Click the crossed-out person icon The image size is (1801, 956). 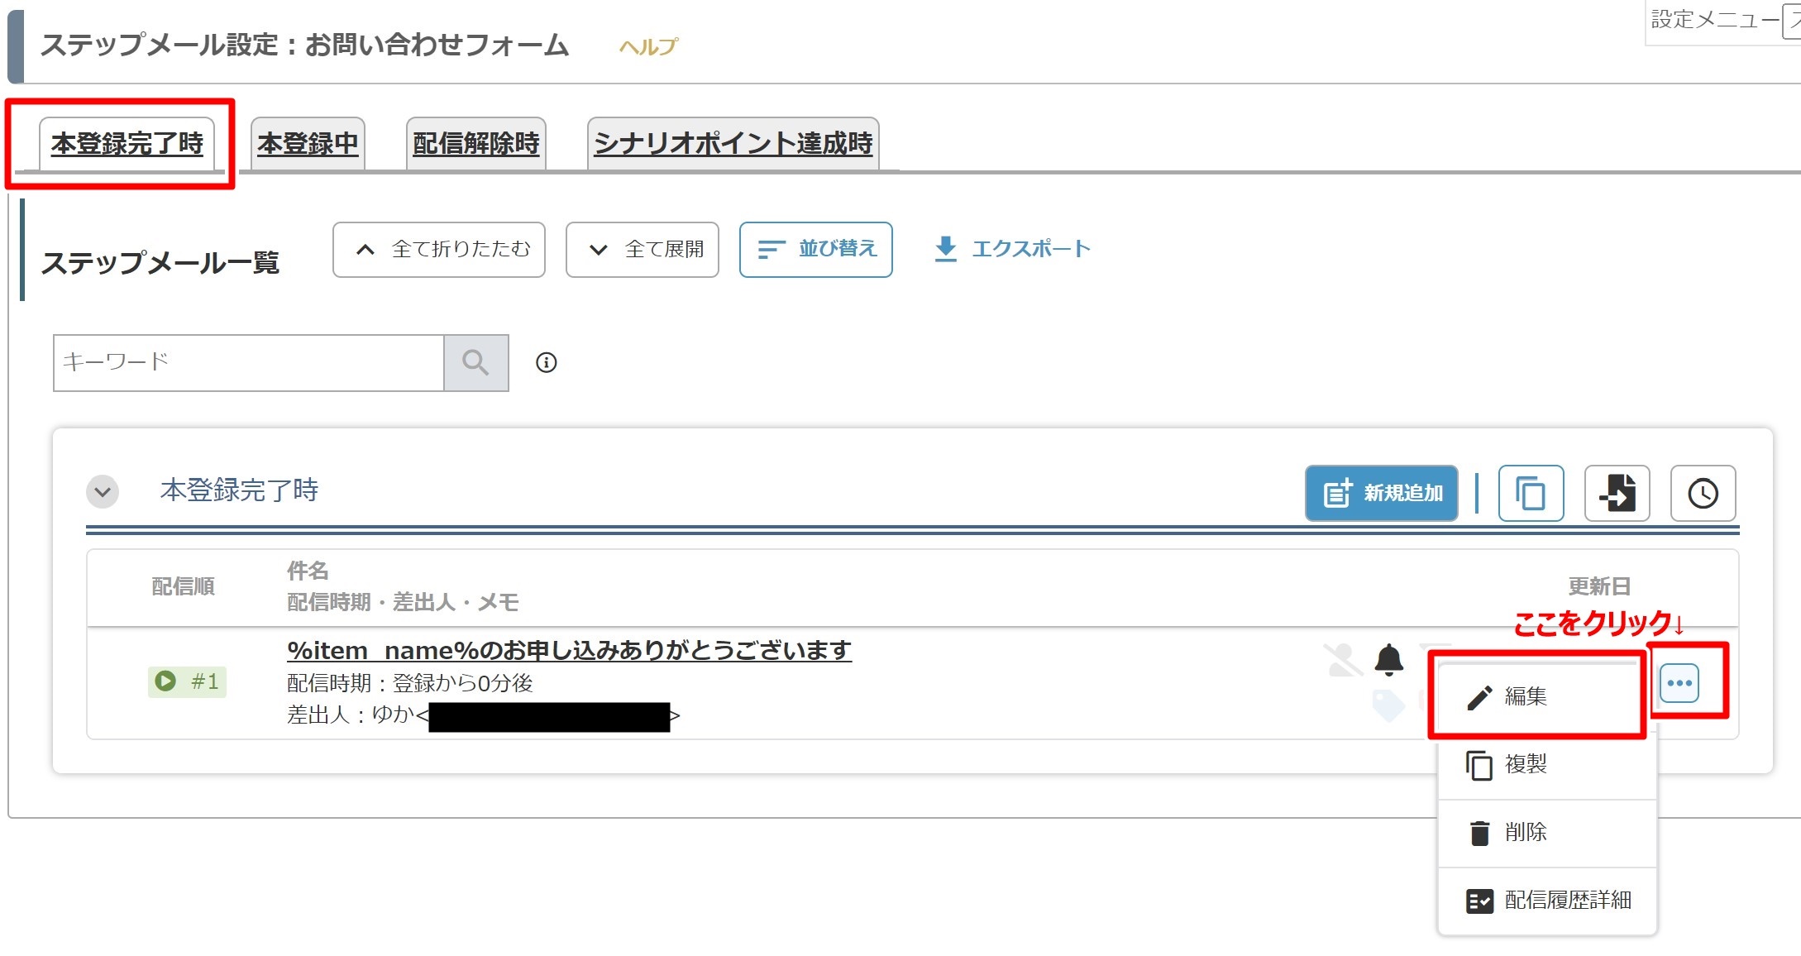point(1342,659)
